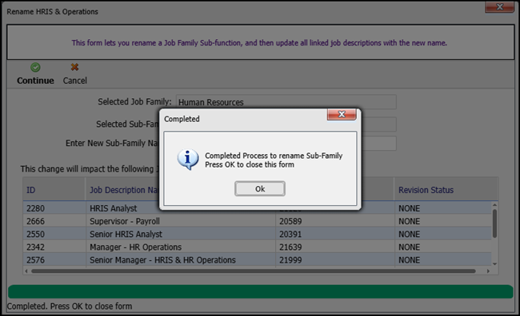The image size is (520, 316).
Task: Click the ID column header
Action: click(54, 190)
